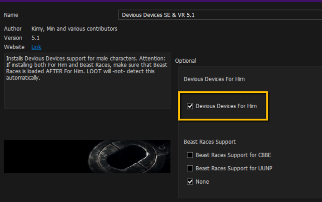Click the Name input field
Screen dimensions: 322x202
coord(220,15)
